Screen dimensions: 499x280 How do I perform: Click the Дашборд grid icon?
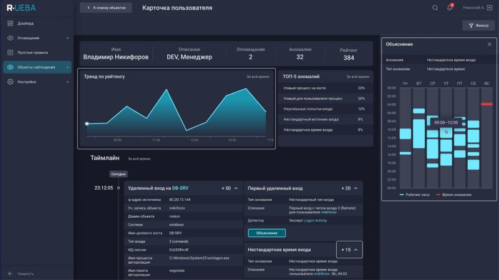click(11, 23)
